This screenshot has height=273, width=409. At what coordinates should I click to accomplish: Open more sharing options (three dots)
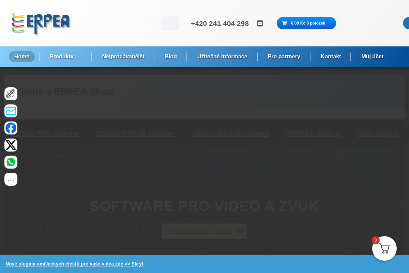coord(11,179)
